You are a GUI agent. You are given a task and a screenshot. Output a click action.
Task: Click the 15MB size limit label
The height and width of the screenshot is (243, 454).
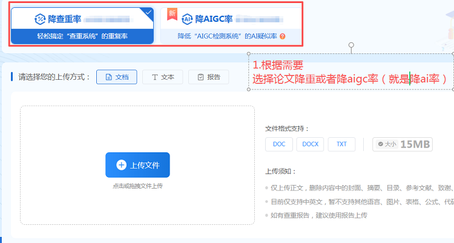[x=415, y=144]
